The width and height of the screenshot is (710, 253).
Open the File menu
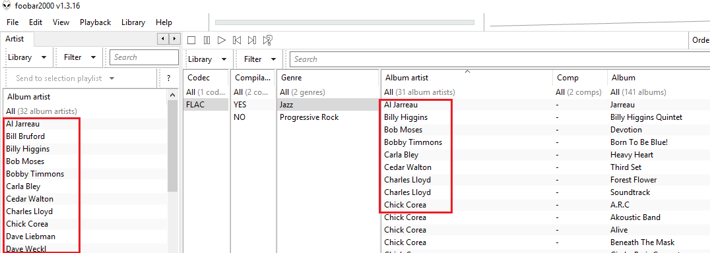pos(13,22)
